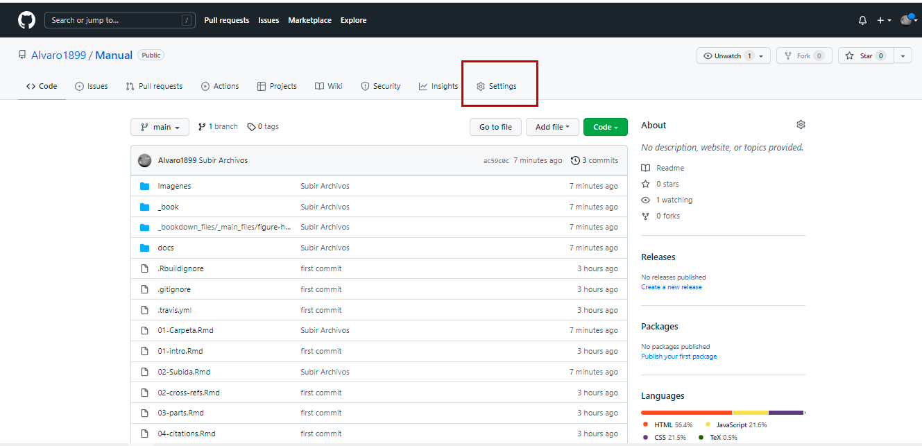Open the Alvaro1899 owner link
This screenshot has height=446, width=922.
(58, 55)
